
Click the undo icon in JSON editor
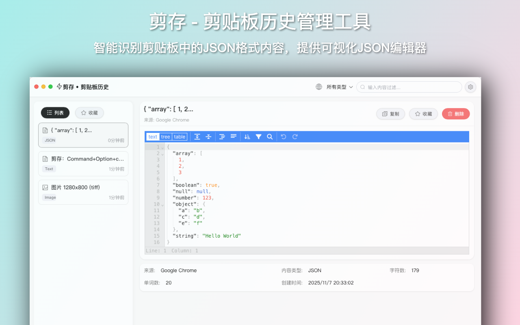coord(283,137)
